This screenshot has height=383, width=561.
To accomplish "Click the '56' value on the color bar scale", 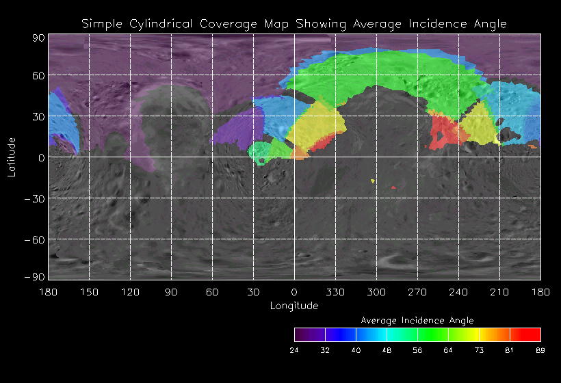I will [x=417, y=349].
